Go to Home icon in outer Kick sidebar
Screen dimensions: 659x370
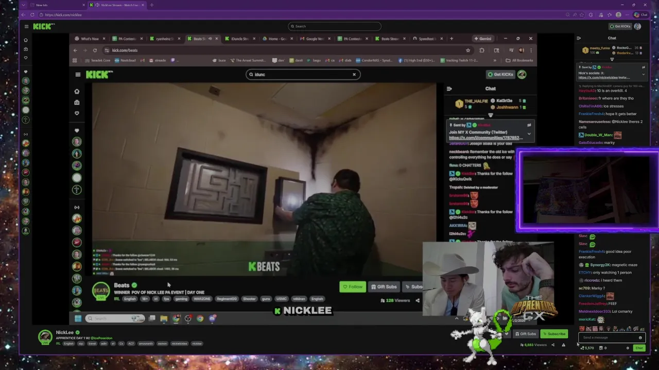click(x=26, y=40)
